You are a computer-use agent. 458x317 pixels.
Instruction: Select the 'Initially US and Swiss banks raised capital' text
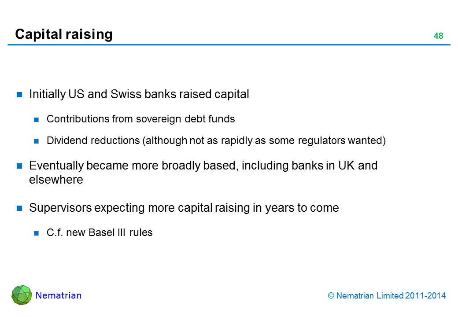tap(139, 94)
